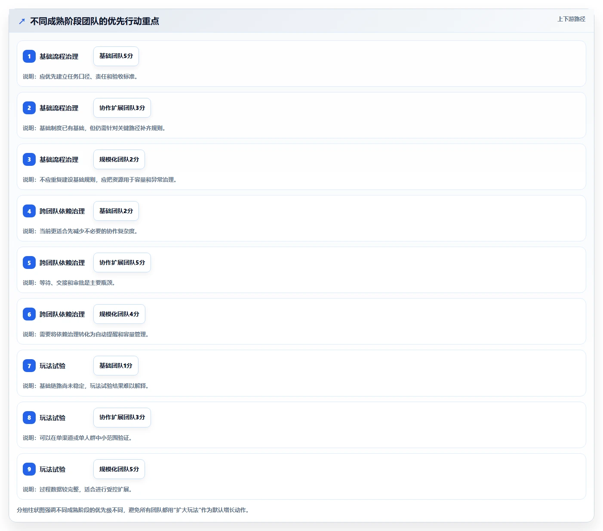Select 基础流程治理 heading in row 1
The width and height of the screenshot is (603, 531).
click(x=59, y=56)
